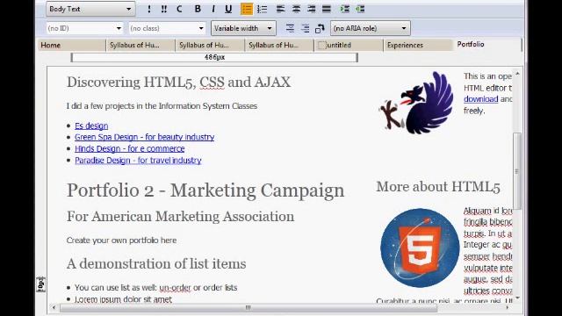562x316 pixels.
Task: Click the horizontal scrollbar thumb
Action: click(x=248, y=307)
